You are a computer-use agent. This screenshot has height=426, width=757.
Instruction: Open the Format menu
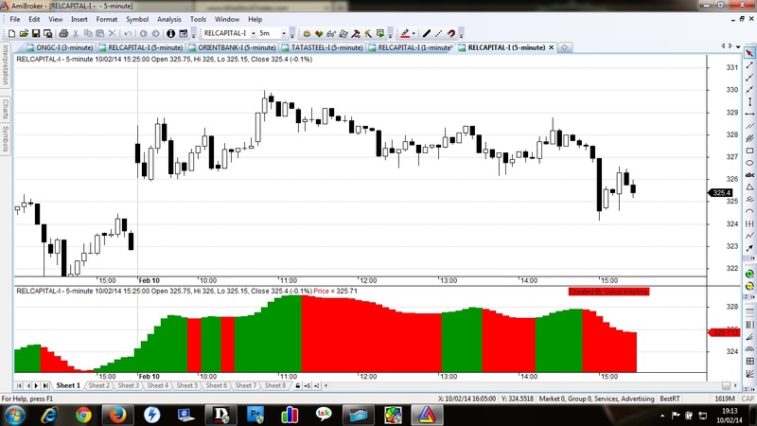point(107,19)
